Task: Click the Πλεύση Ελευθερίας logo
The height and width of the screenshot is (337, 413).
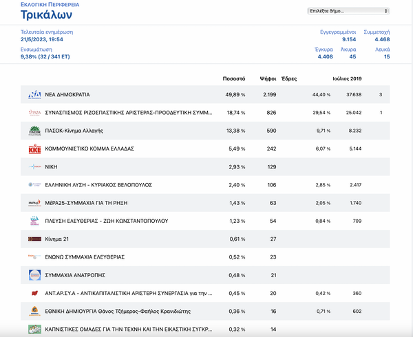Action: click(x=34, y=221)
